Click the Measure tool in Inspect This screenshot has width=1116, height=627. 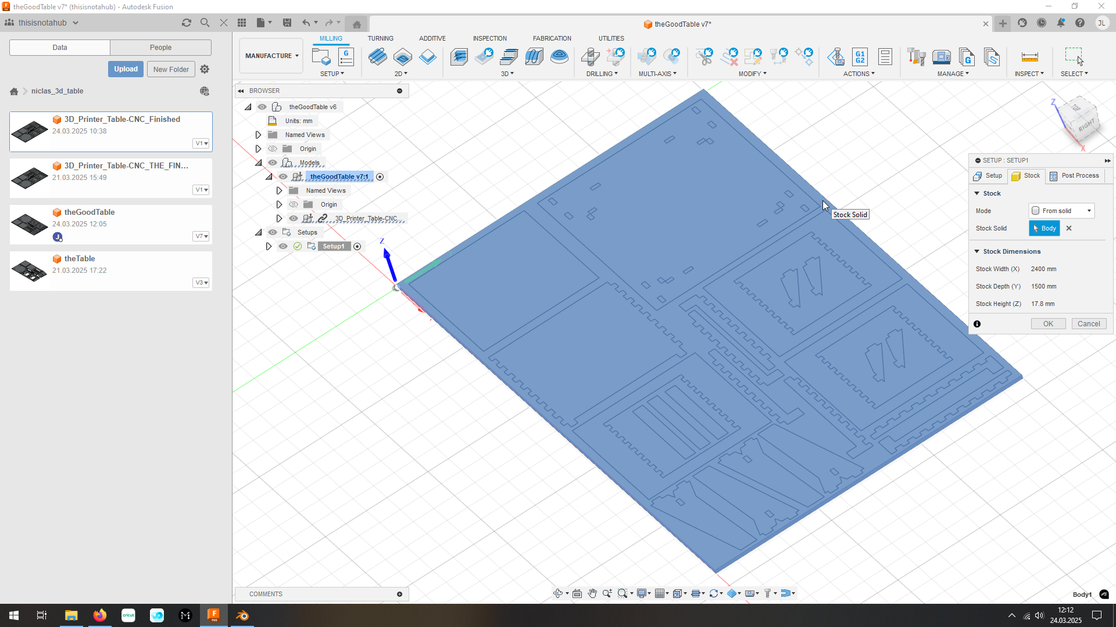[x=1029, y=57]
